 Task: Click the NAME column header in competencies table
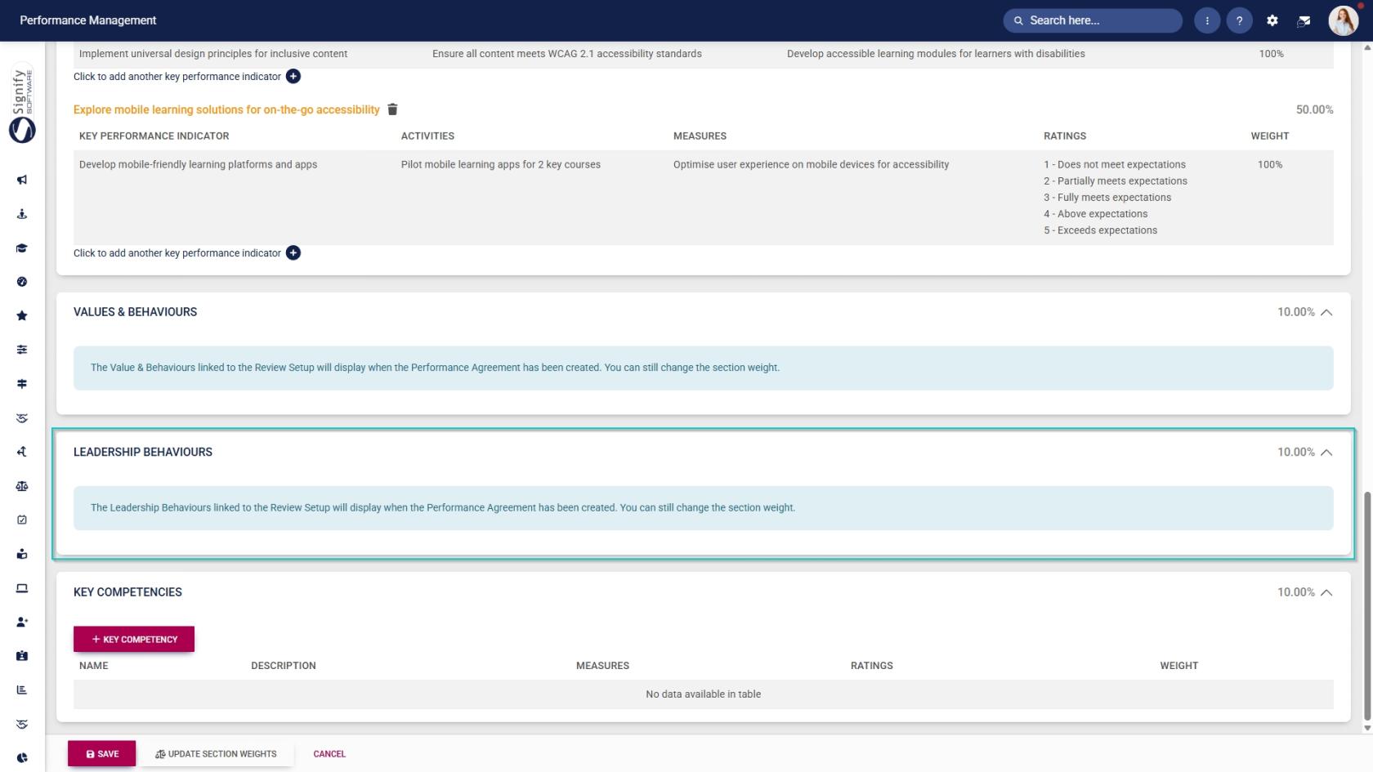tap(94, 666)
